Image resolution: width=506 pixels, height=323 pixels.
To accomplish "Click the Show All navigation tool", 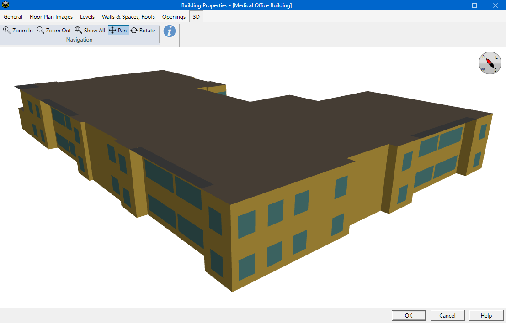I will pos(90,30).
